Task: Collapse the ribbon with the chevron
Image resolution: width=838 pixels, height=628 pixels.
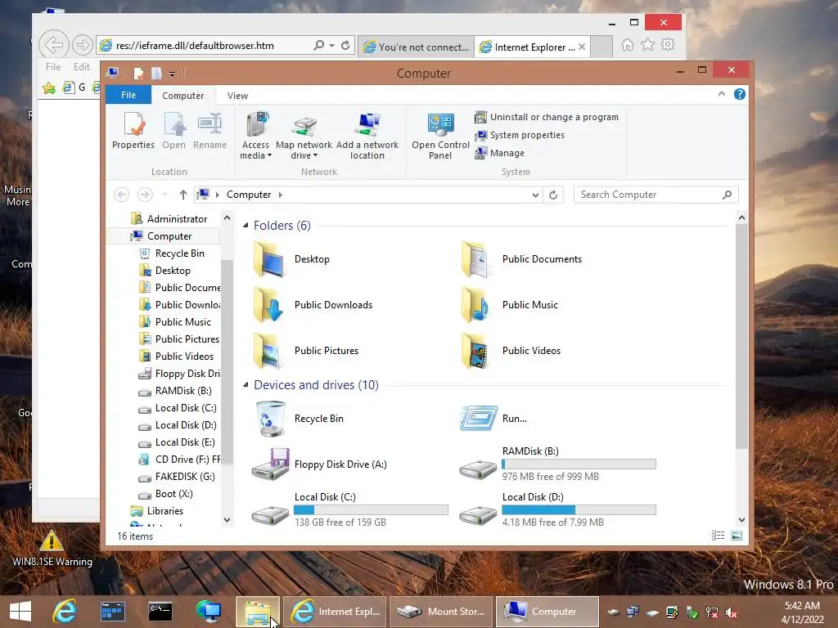Action: tap(722, 95)
